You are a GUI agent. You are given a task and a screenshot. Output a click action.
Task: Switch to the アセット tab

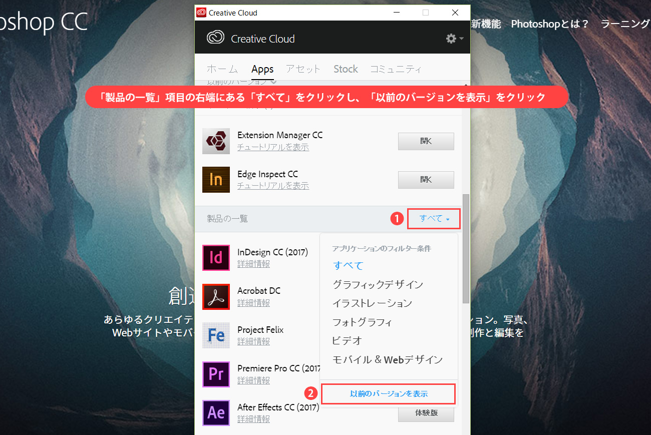click(x=303, y=69)
